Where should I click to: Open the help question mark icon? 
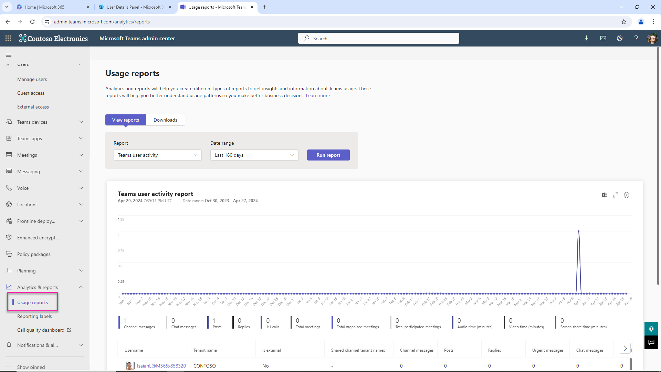(636, 38)
